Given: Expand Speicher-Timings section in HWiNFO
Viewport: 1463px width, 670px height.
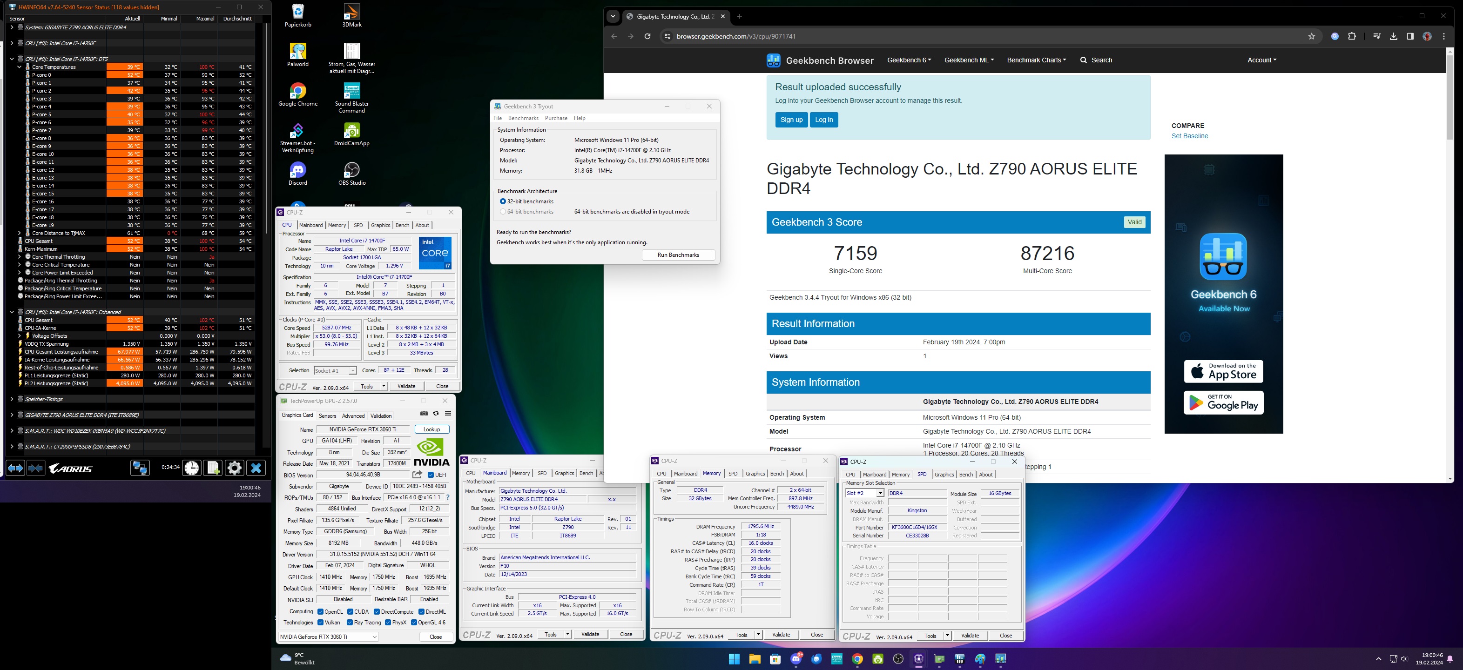Looking at the screenshot, I should [x=12, y=399].
